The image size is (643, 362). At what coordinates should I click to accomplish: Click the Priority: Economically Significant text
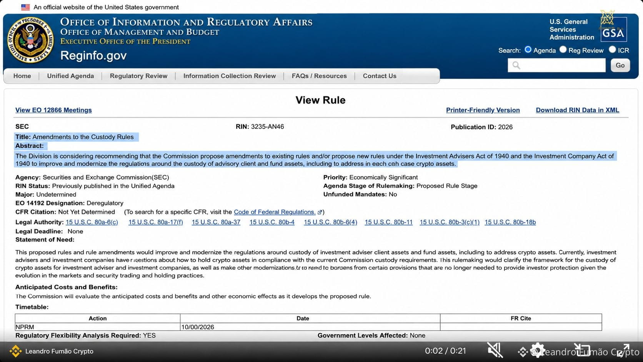[x=370, y=177]
